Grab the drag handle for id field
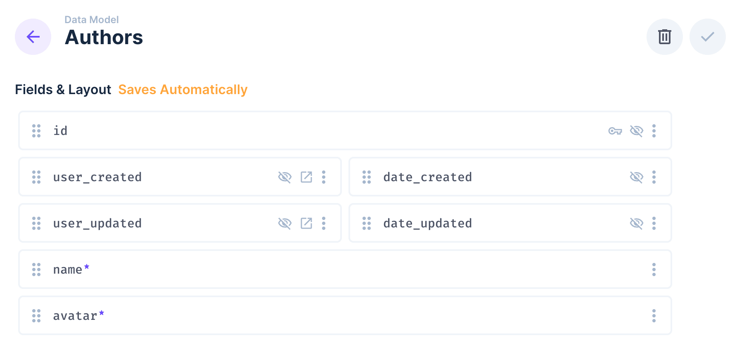This screenshot has width=744, height=350. (x=36, y=131)
